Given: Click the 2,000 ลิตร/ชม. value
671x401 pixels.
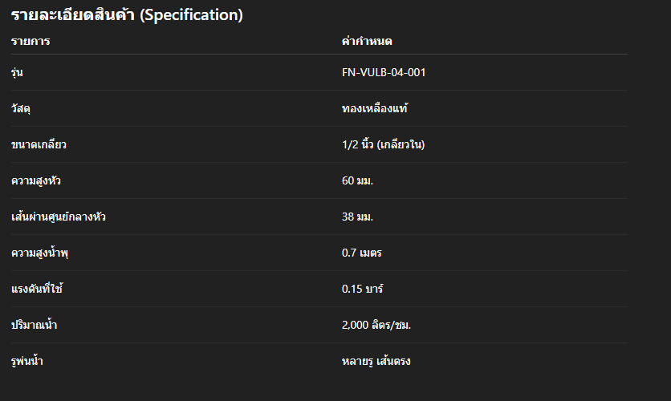Looking at the screenshot, I should 377,325.
